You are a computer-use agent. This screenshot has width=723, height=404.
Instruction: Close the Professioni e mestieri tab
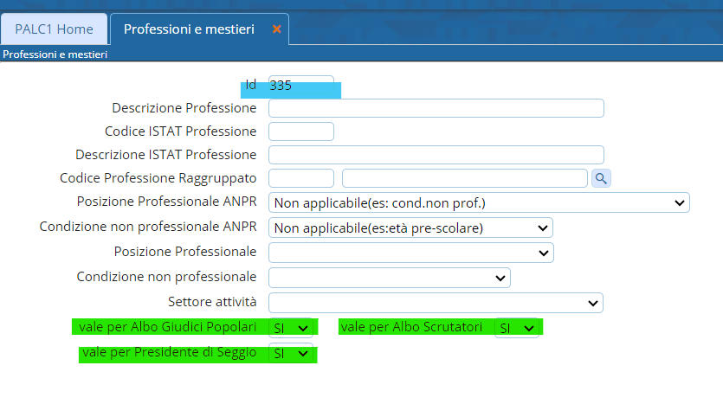point(277,29)
